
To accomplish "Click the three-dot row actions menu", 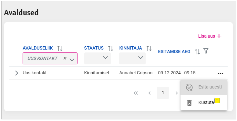I will pyautogui.click(x=221, y=73).
